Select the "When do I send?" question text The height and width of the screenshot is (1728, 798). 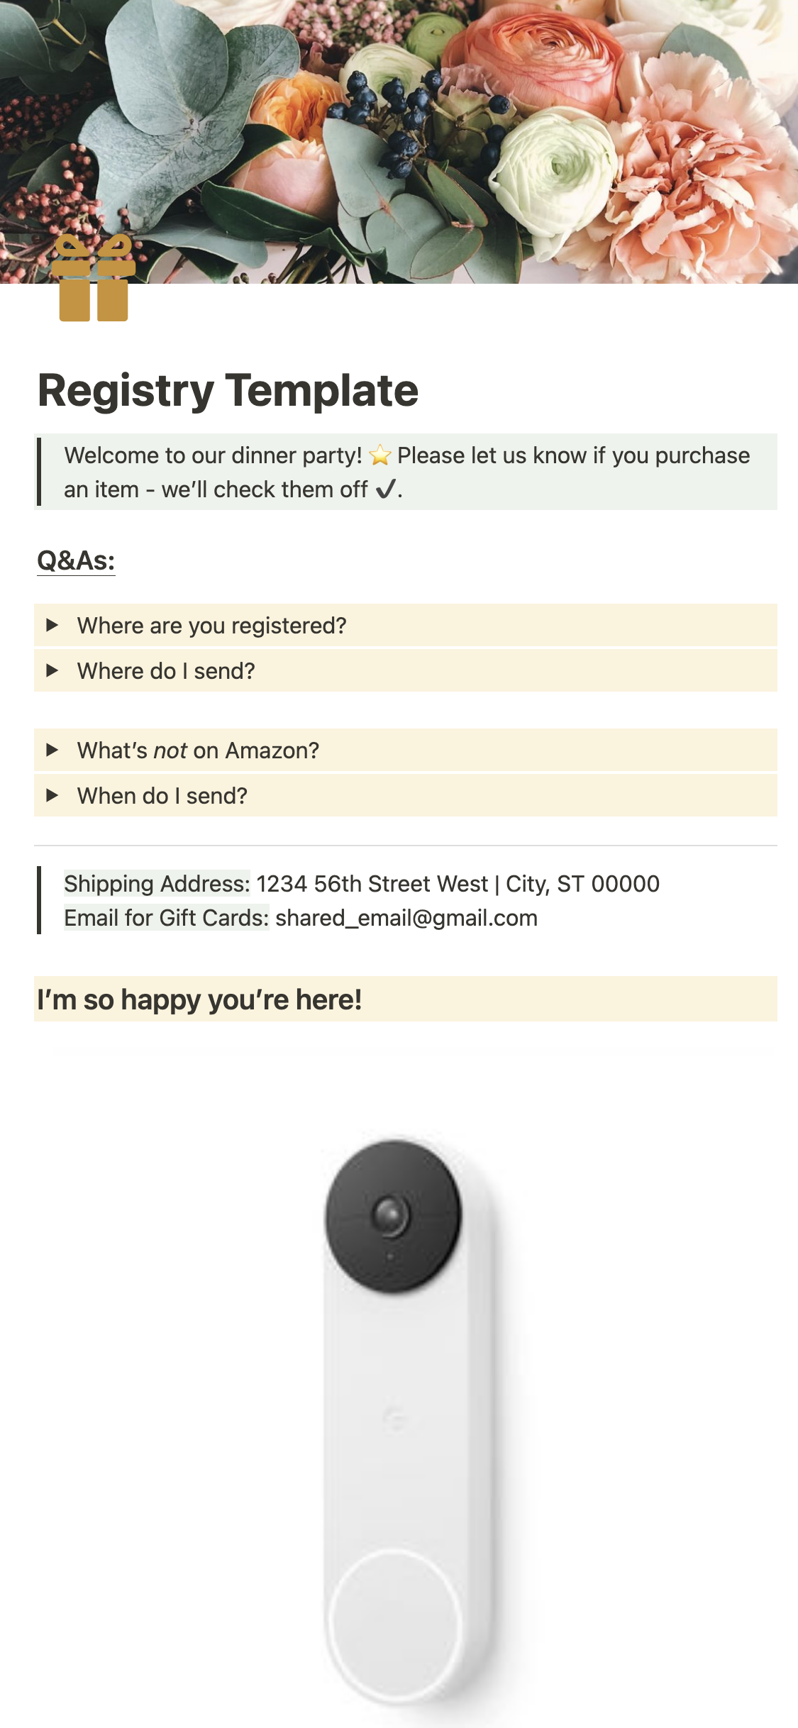point(162,796)
